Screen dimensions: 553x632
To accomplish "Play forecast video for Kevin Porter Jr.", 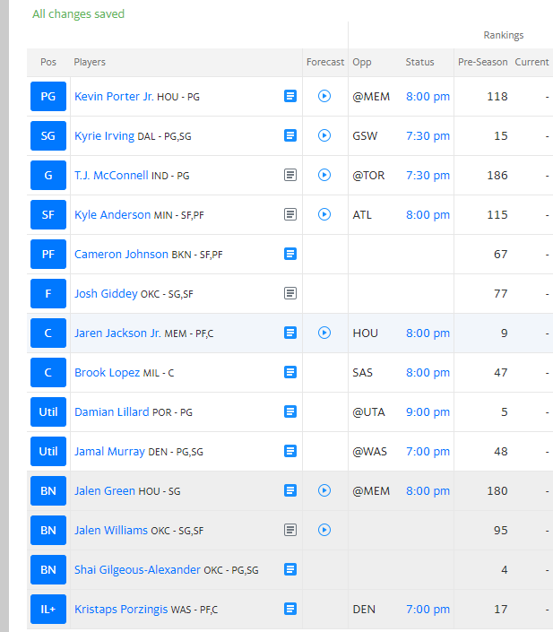I will pos(324,96).
